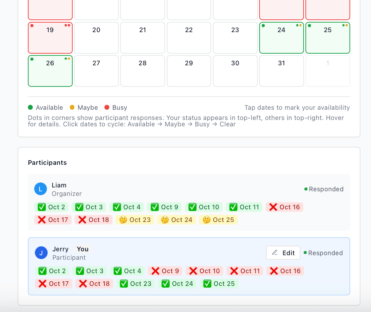Image resolution: width=371 pixels, height=312 pixels.
Task: Toggle availability on October 24
Action: [x=281, y=38]
